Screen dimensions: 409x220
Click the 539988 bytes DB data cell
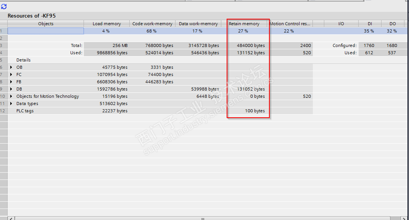coord(198,89)
